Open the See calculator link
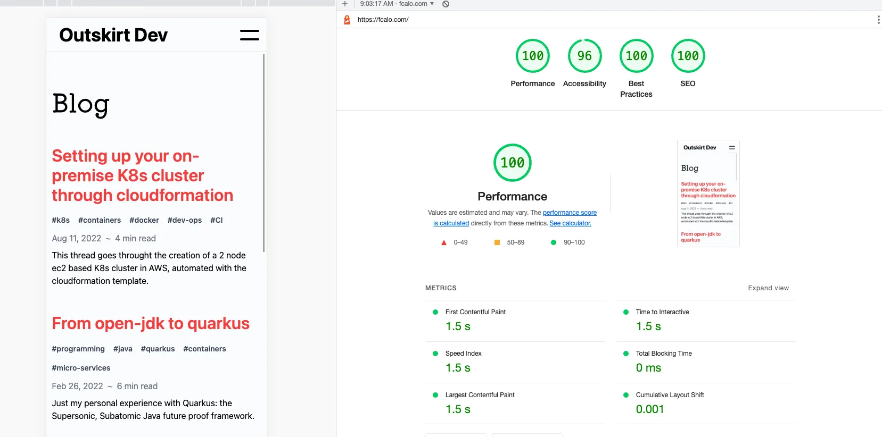 coord(570,223)
